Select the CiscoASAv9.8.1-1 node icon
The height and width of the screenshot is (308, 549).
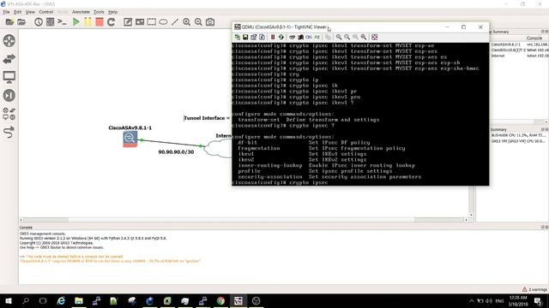[x=130, y=139]
